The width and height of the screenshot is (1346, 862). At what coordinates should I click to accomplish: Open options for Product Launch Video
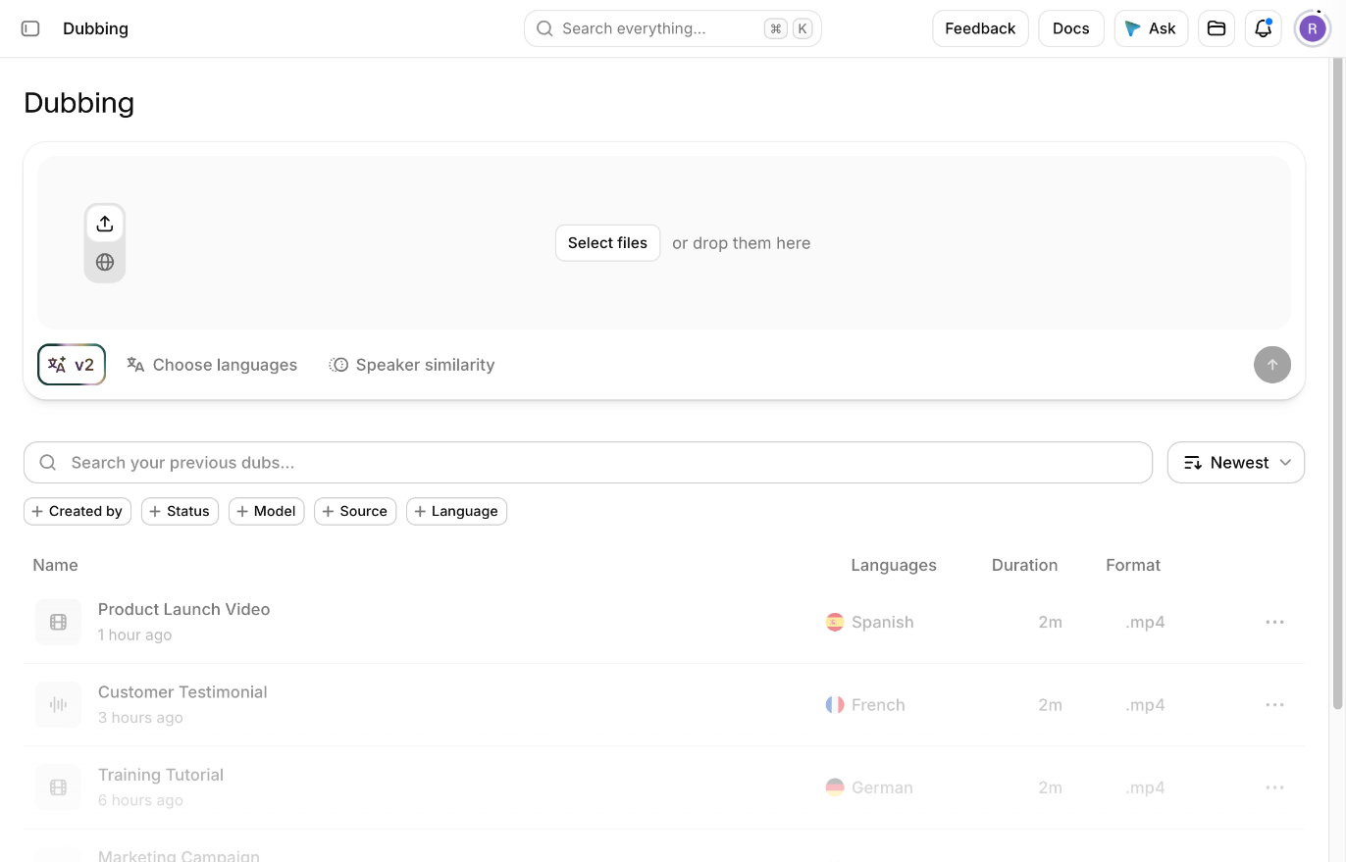point(1274,622)
